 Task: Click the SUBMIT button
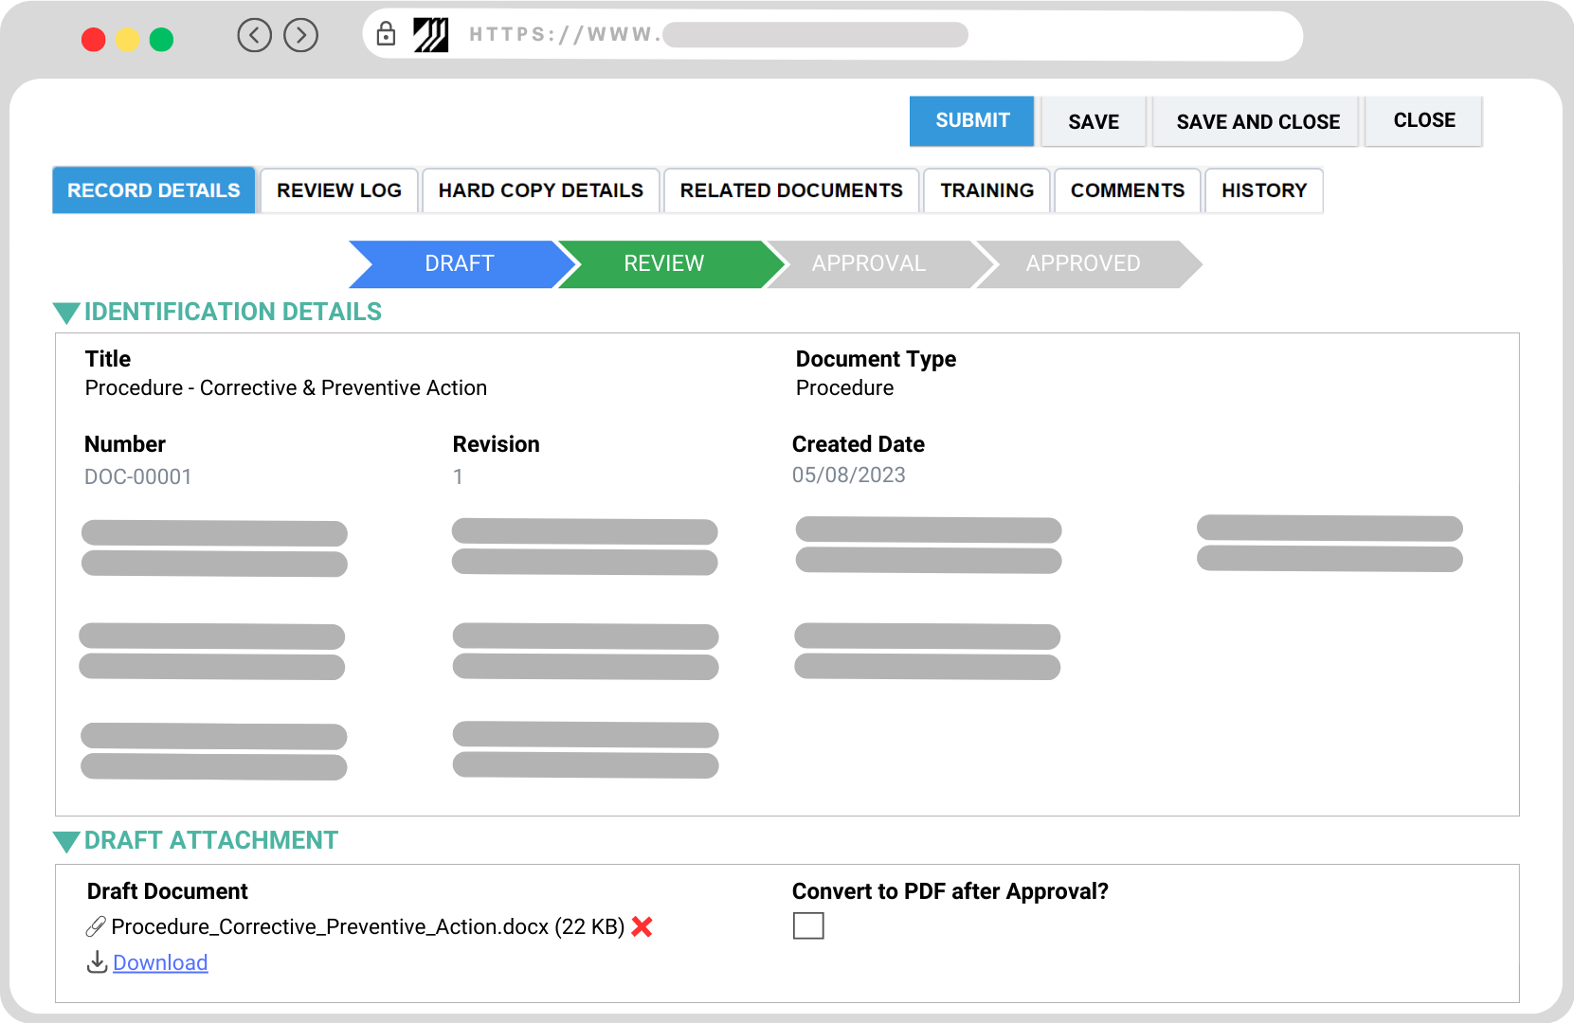tap(971, 120)
